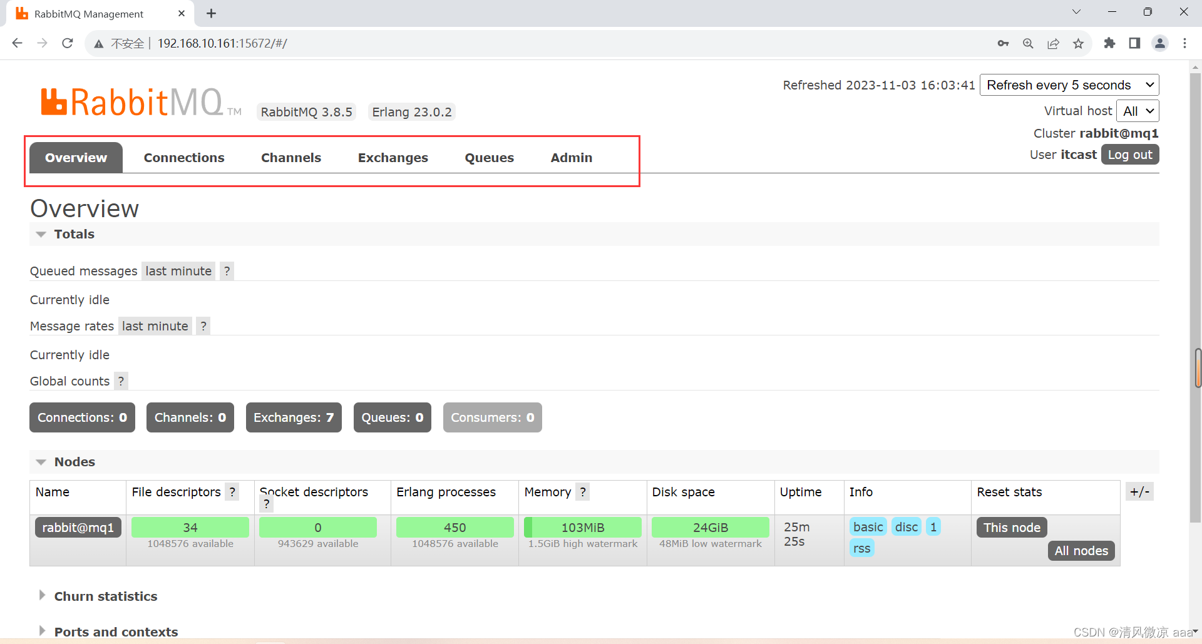
Task: Click help icon for Memory column
Action: [582, 492]
